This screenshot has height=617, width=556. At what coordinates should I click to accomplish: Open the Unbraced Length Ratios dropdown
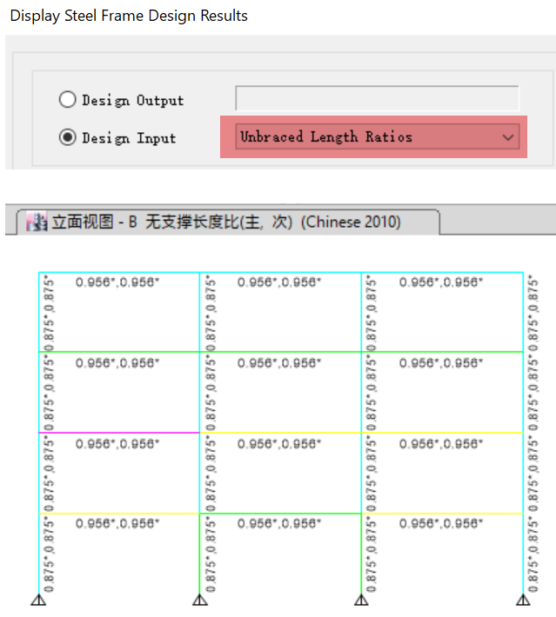tap(377, 137)
